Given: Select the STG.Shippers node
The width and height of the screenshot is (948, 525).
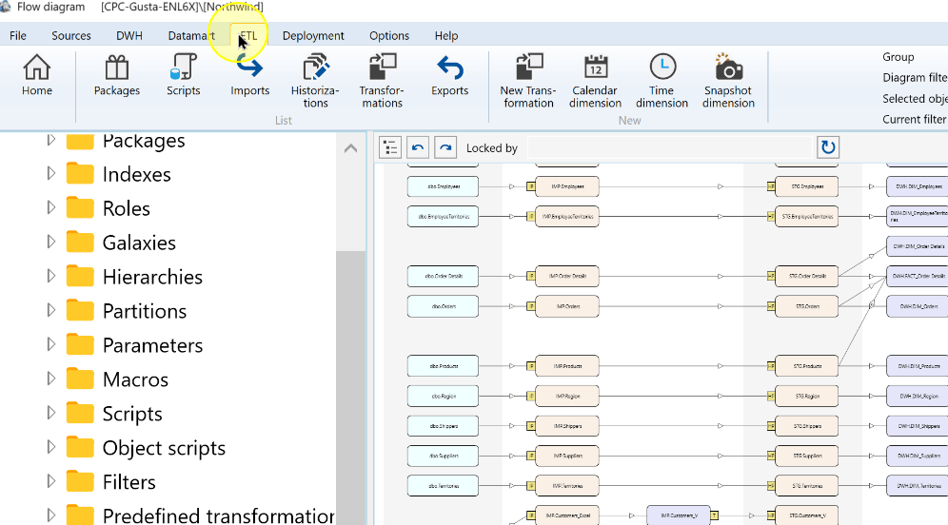Looking at the screenshot, I should tap(806, 426).
